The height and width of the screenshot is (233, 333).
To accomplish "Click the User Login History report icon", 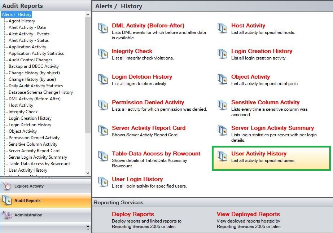I will 103,181.
